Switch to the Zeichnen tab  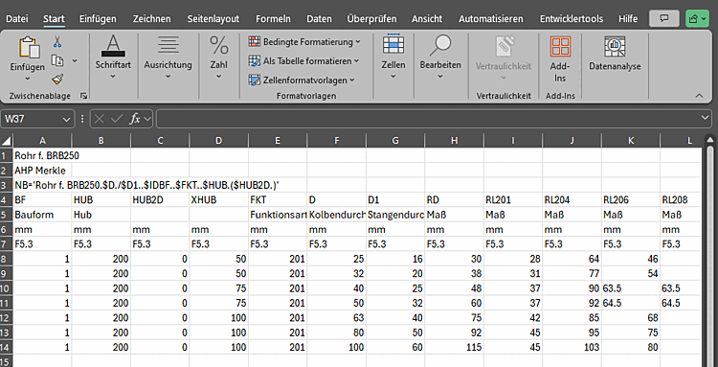[151, 19]
